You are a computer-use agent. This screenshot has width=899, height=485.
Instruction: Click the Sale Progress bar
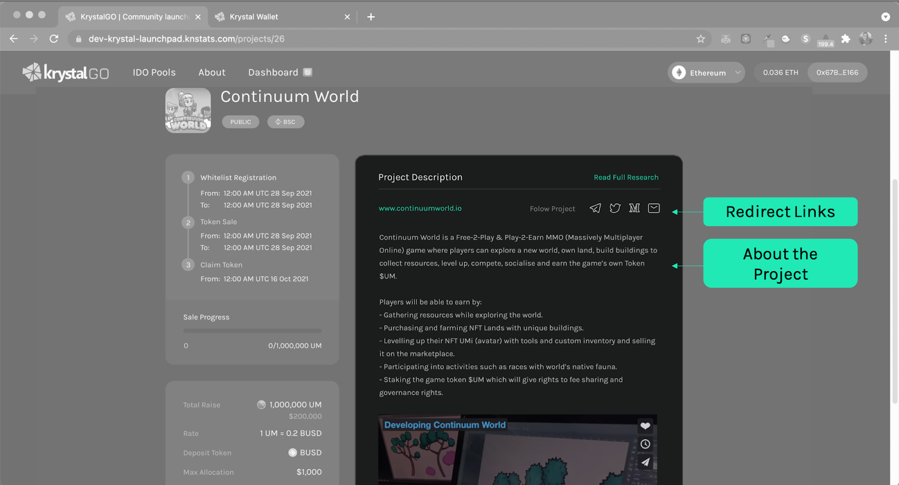(252, 331)
